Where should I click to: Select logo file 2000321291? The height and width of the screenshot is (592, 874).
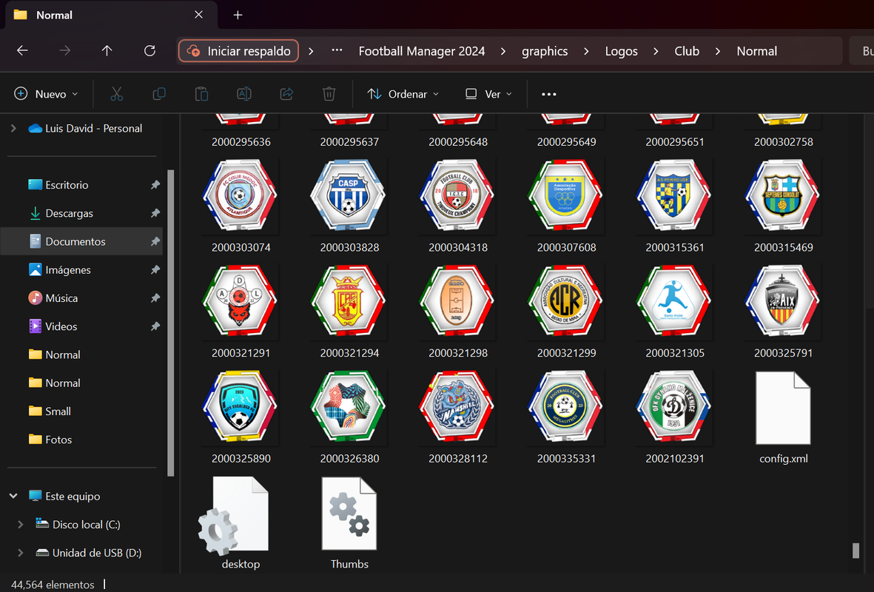coord(241,312)
